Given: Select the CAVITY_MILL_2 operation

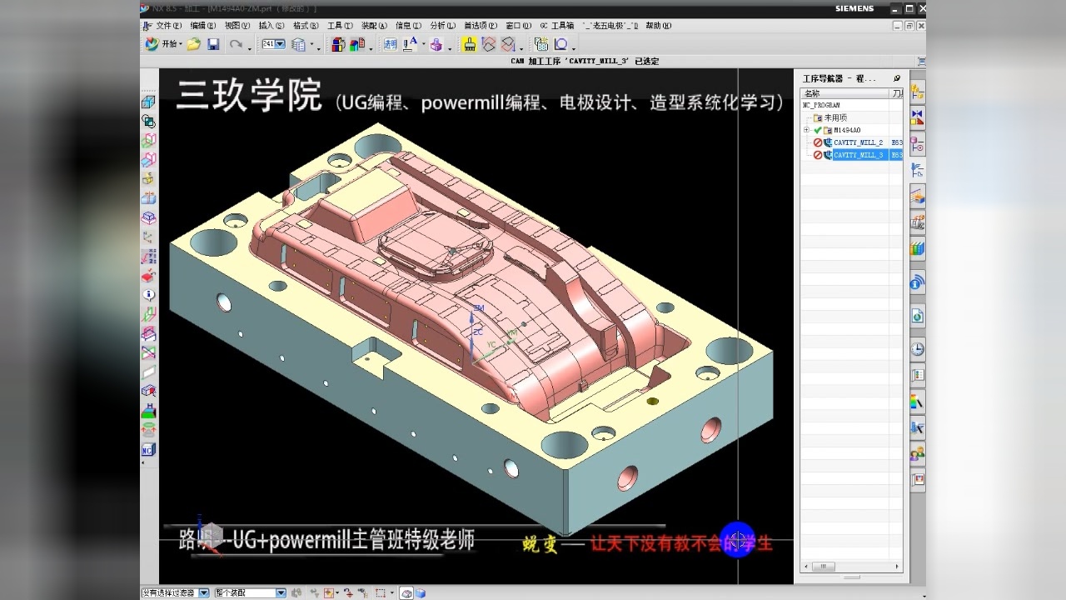Looking at the screenshot, I should pos(858,142).
